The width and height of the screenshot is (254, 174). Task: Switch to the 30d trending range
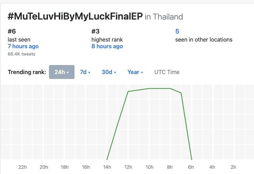pos(109,72)
